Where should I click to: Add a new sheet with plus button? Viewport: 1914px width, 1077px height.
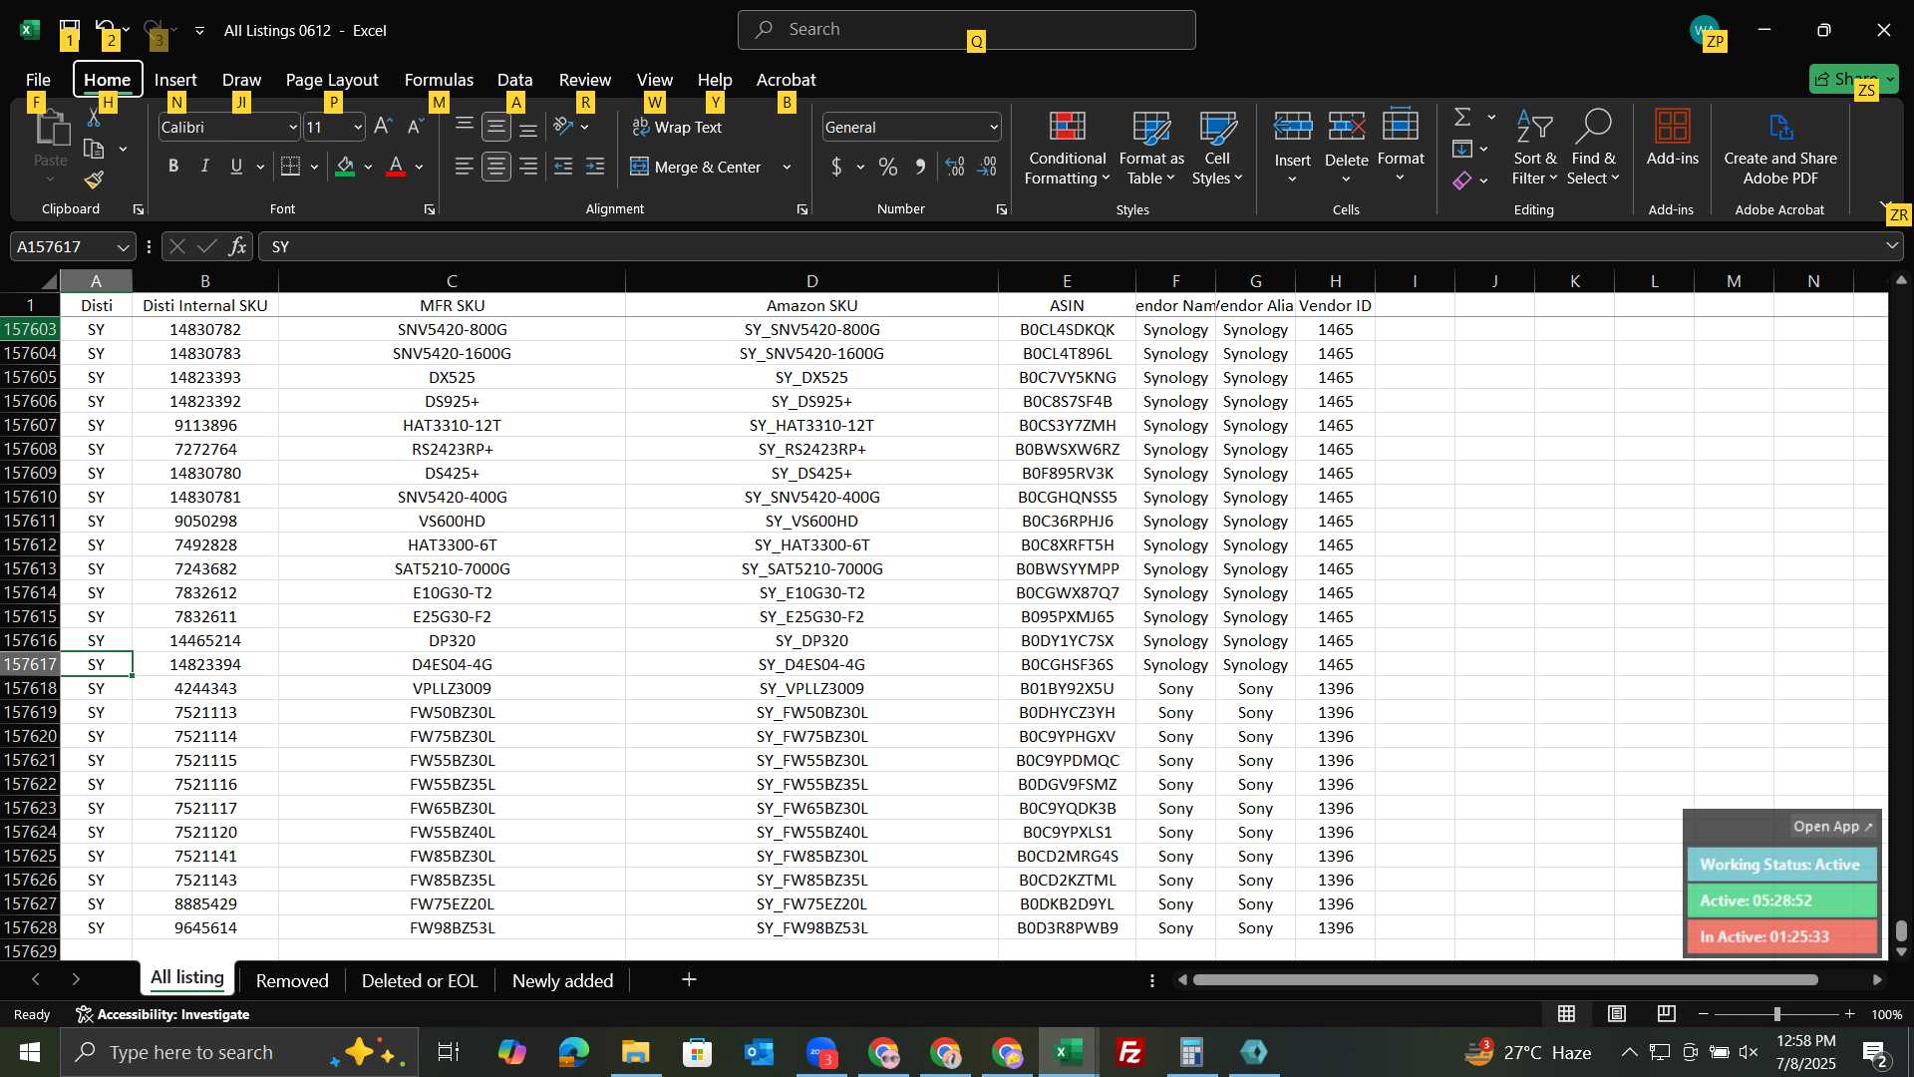point(689,979)
